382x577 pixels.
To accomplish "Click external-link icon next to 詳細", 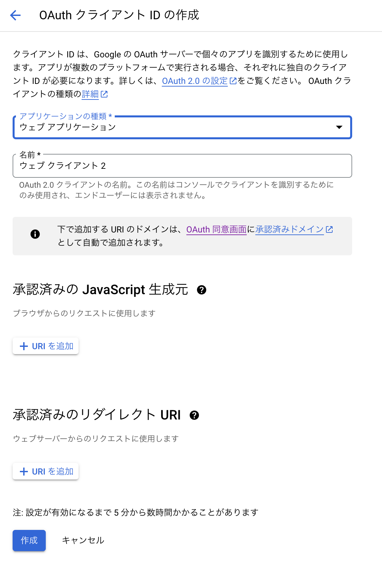I will pos(104,94).
